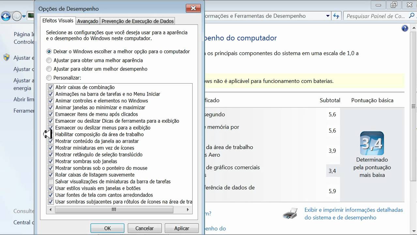417x235 pixels.
Task: Toggle Abrir caixas de combinação checkbox
Action: point(51,87)
